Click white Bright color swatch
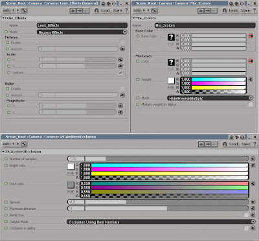The height and width of the screenshot is (241, 259). click(x=71, y=166)
